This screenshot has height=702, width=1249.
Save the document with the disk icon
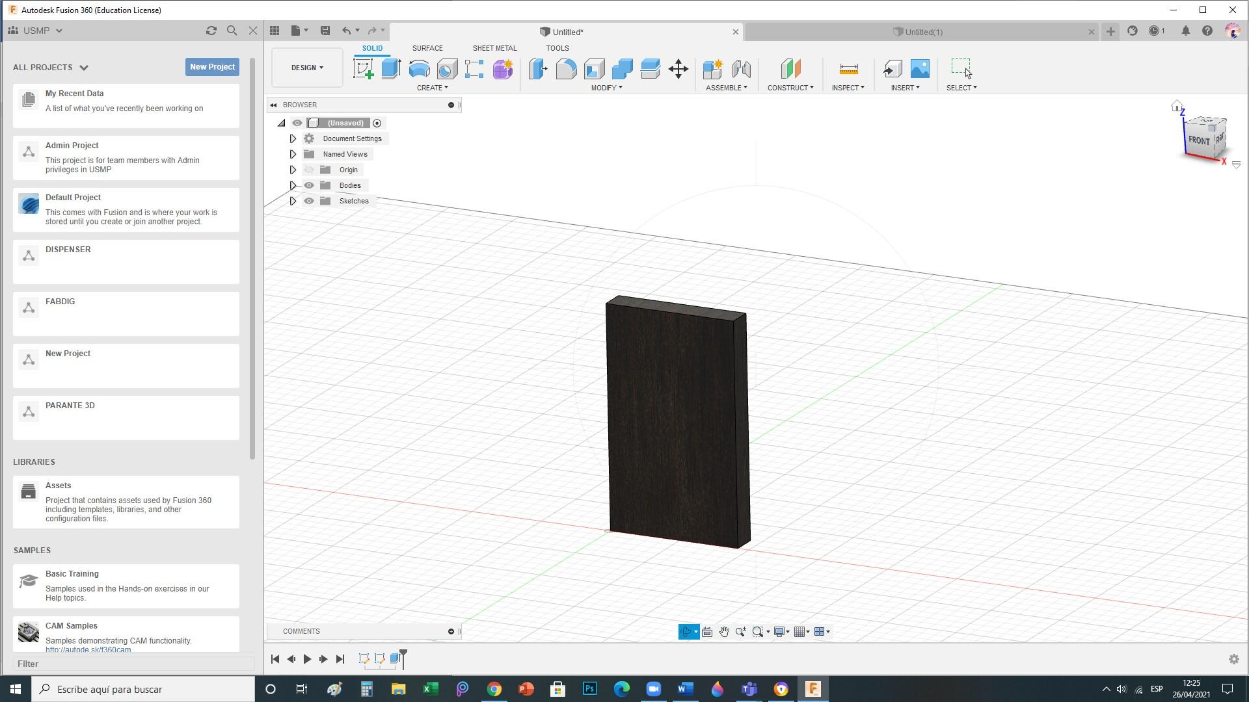(325, 31)
